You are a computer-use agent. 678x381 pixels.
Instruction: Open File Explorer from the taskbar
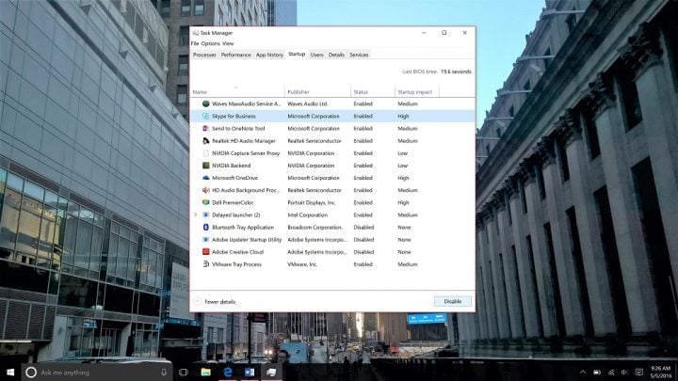(206, 372)
